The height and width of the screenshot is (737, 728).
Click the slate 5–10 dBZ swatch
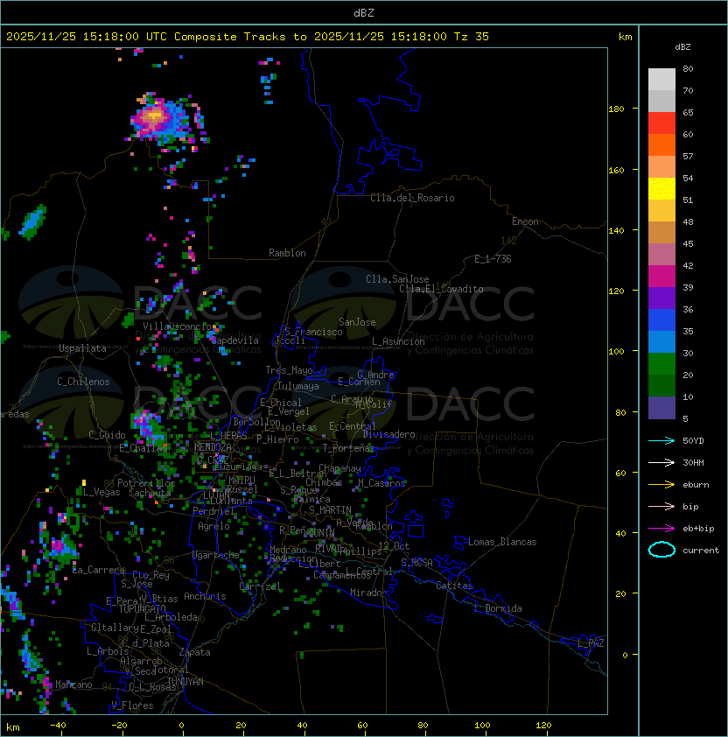[x=661, y=408]
